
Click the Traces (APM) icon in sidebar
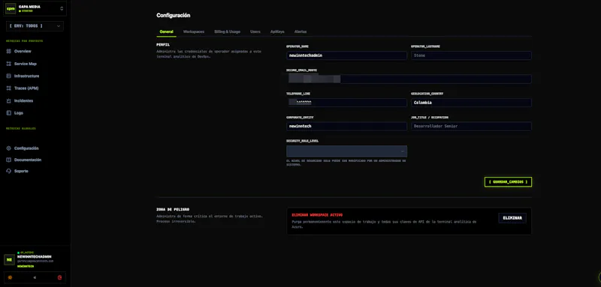click(9, 88)
